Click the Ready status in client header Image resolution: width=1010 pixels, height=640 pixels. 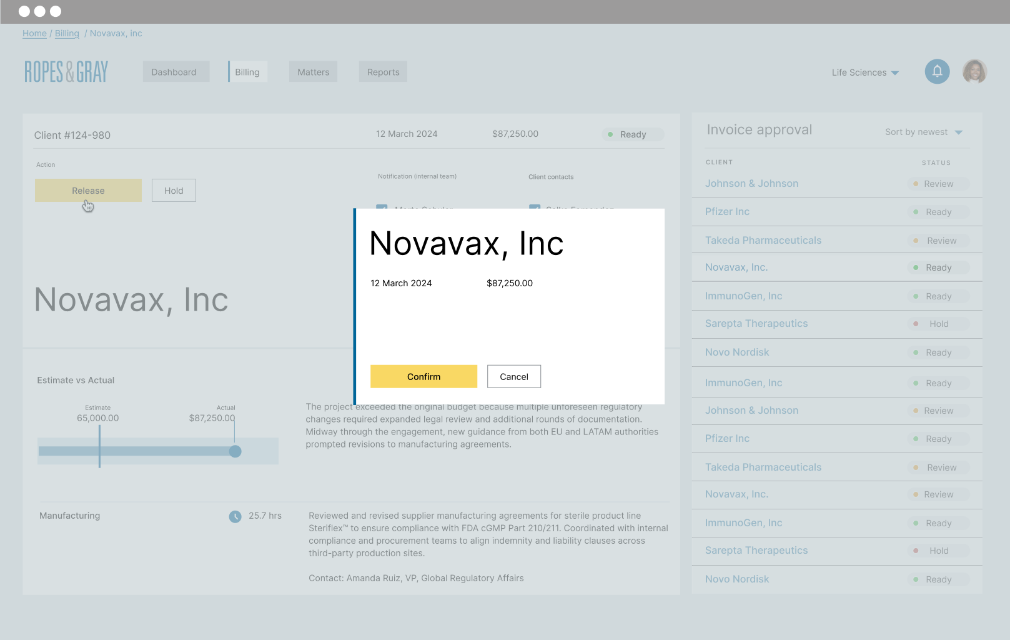pyautogui.click(x=632, y=134)
